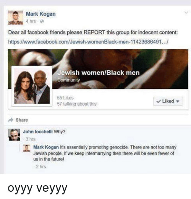This screenshot has width=191, height=199.
Task: Open the Jewish women/Black men page title
Action: (x=99, y=73)
